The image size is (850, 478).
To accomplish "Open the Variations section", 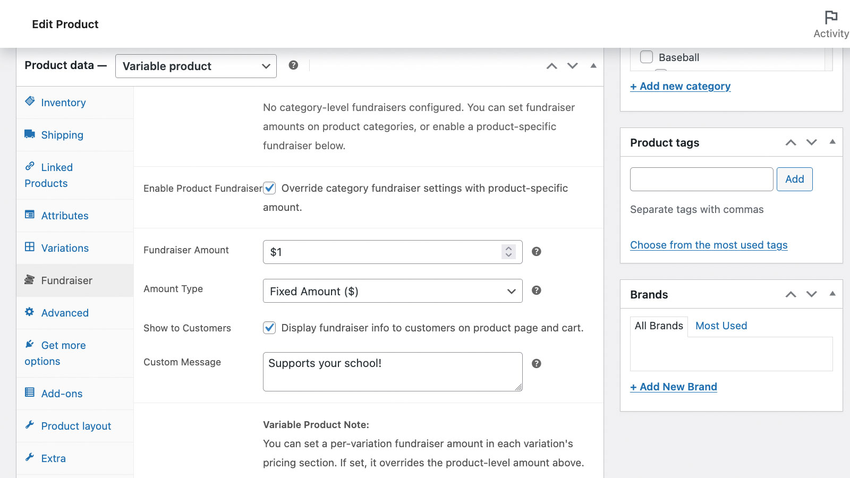I will [x=65, y=248].
